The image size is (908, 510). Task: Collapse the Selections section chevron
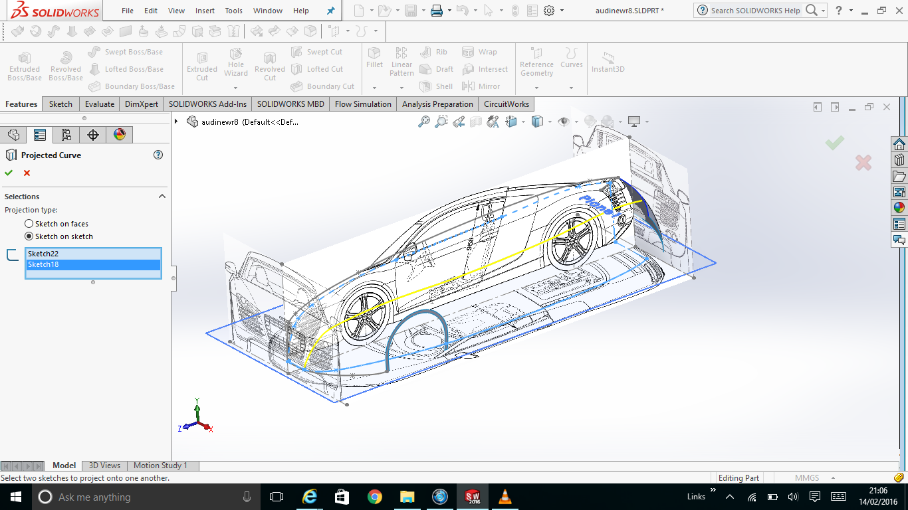(162, 197)
